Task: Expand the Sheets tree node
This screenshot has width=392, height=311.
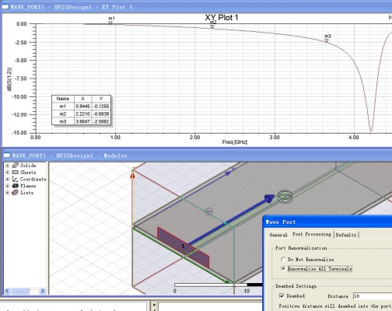Action: tap(7, 173)
